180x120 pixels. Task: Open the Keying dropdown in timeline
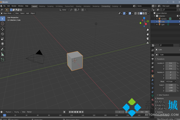pyautogui.click(x=17, y=112)
